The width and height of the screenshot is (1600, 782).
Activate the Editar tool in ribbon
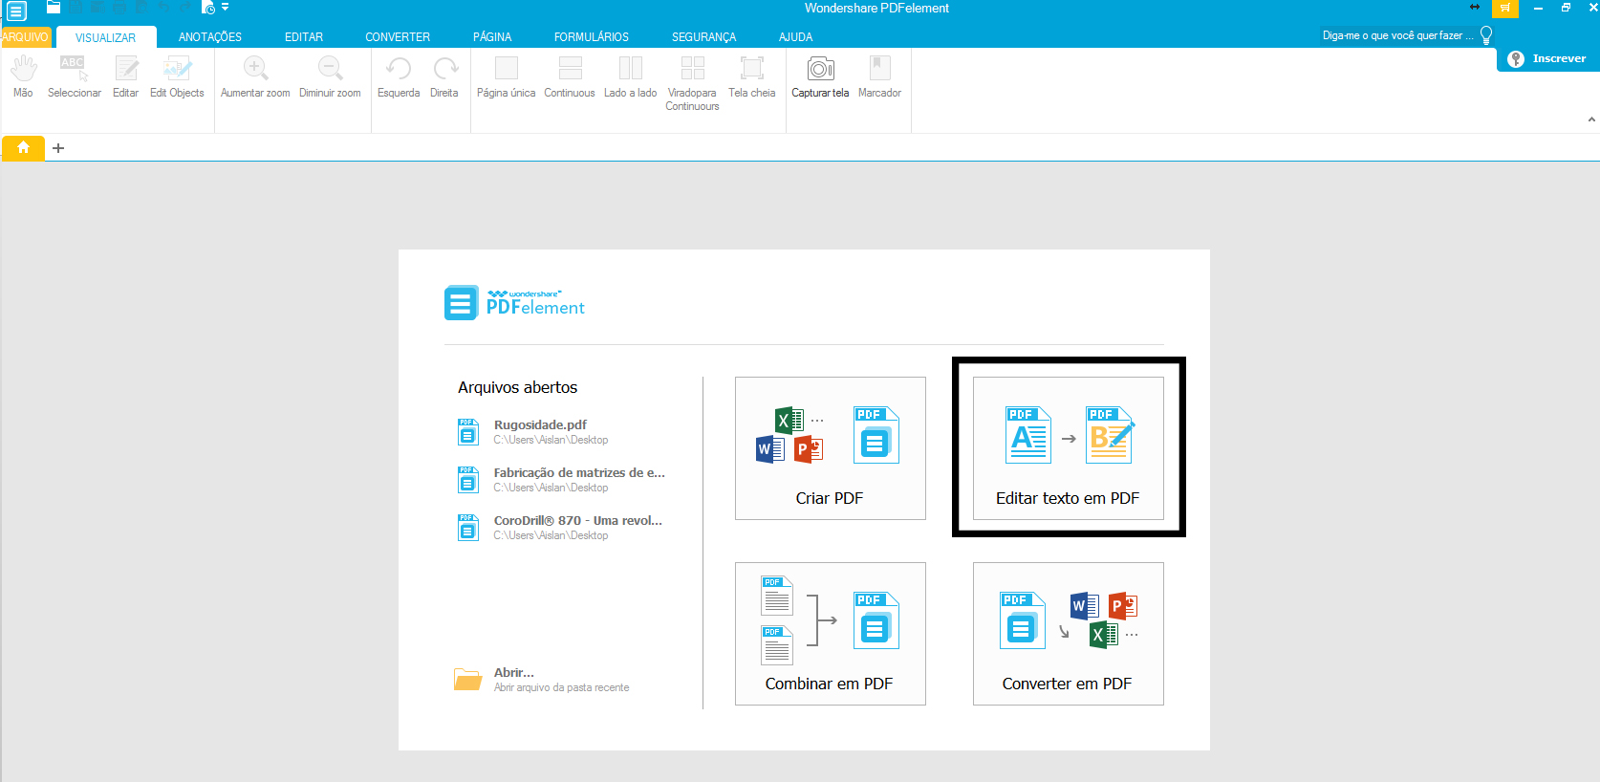(x=126, y=76)
